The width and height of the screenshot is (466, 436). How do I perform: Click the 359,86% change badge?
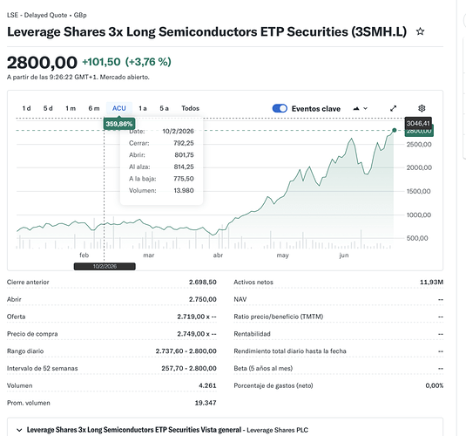coord(118,124)
